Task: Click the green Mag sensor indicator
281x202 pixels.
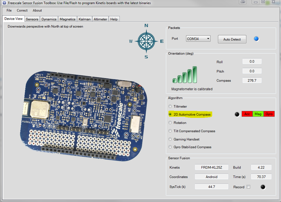Action: 258,114
